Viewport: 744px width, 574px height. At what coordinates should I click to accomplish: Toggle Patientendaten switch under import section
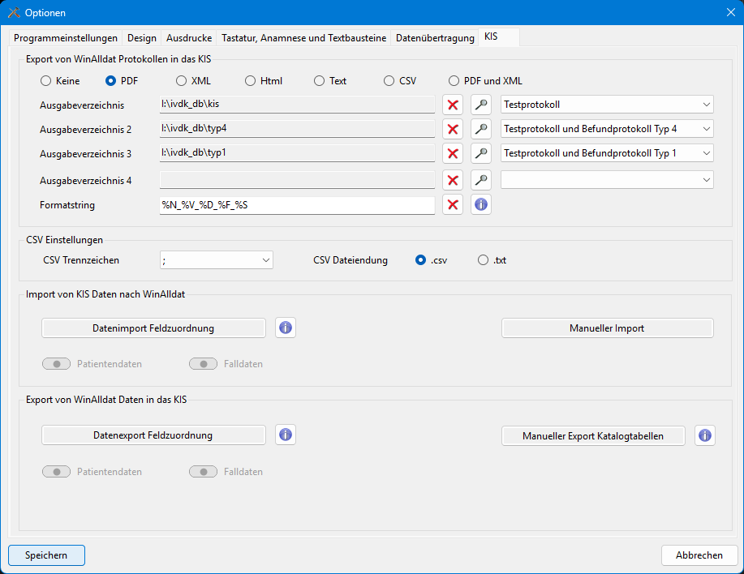click(57, 364)
